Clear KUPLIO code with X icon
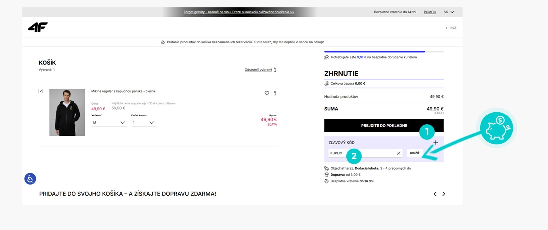Screen dimensions: 548x230 pyautogui.click(x=399, y=153)
